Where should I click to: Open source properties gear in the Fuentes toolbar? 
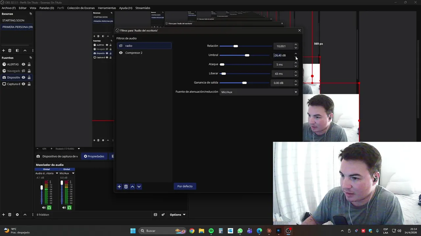point(17,215)
